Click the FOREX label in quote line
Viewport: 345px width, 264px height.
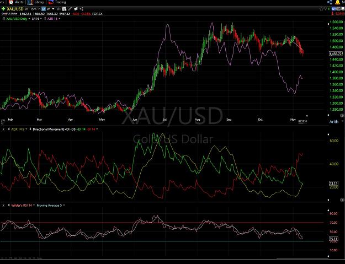click(97, 14)
